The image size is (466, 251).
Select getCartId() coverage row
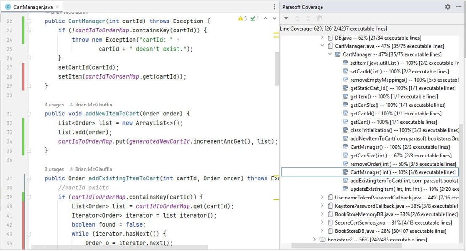coord(392,113)
